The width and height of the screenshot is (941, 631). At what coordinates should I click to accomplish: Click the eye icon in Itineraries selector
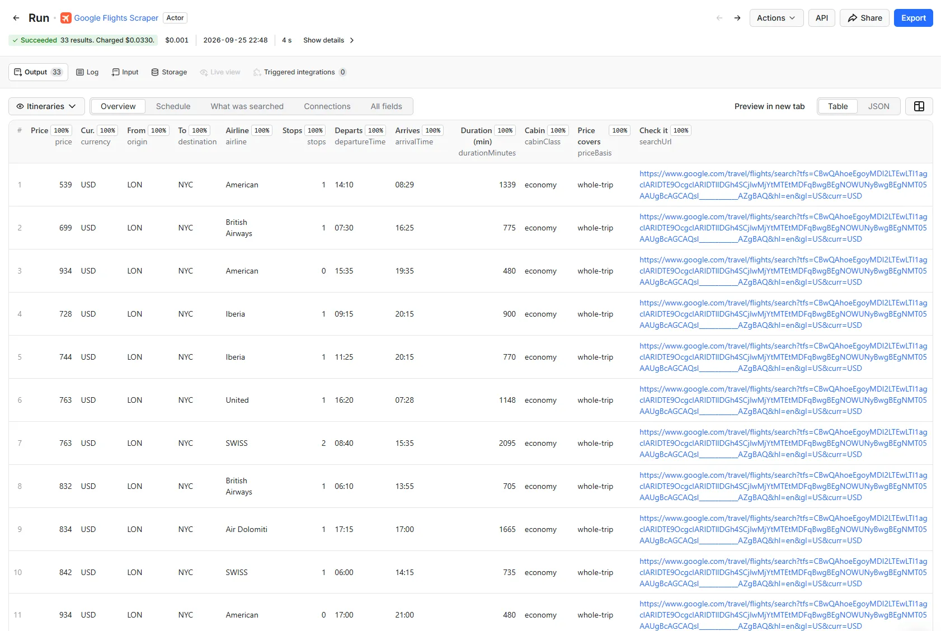click(x=20, y=106)
